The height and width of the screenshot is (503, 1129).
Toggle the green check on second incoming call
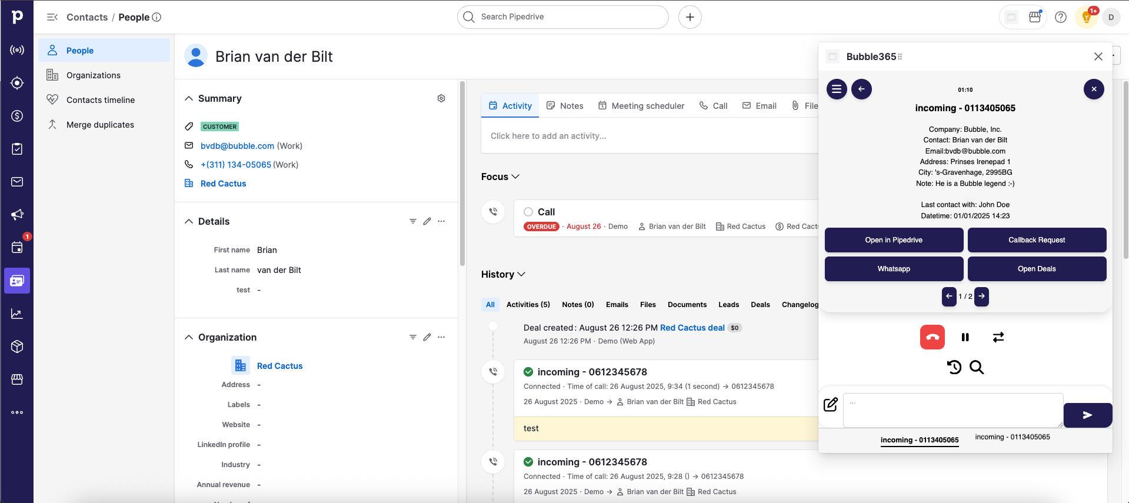click(x=528, y=462)
